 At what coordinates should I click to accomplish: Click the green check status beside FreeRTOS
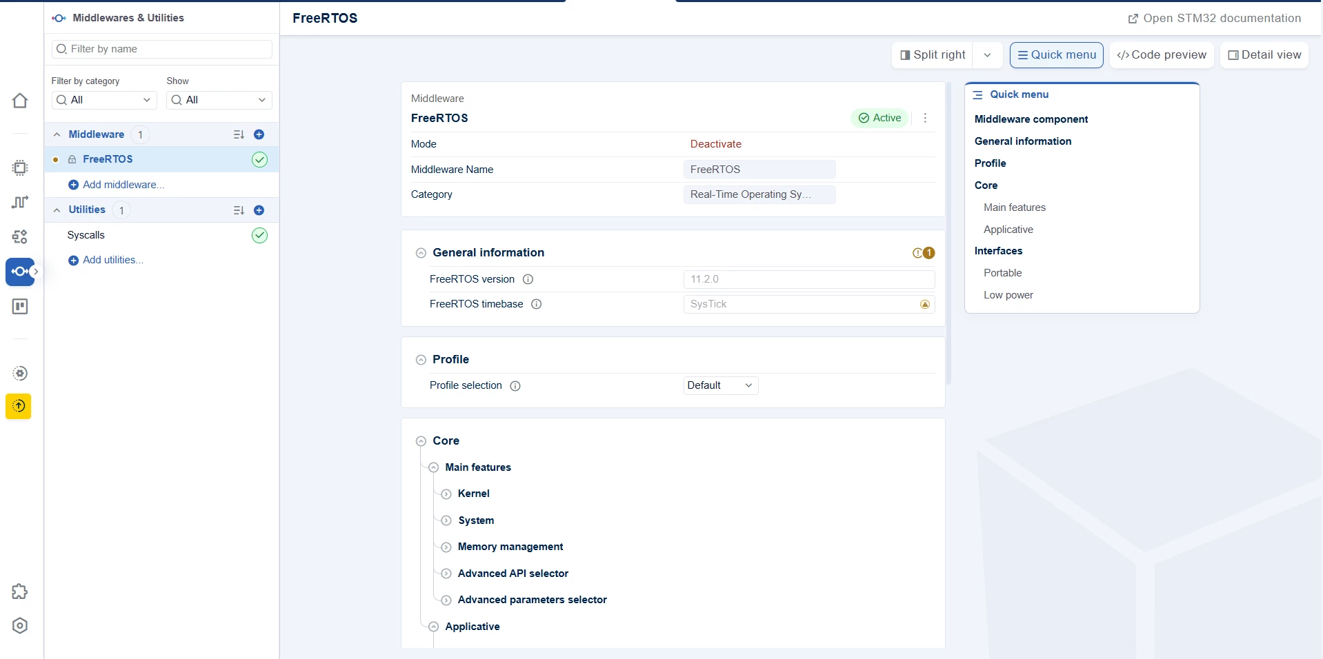point(259,159)
